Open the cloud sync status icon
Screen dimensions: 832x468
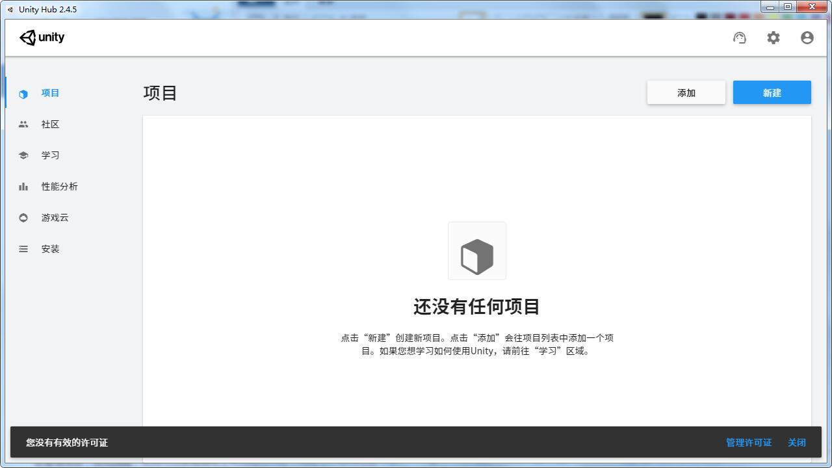[740, 38]
